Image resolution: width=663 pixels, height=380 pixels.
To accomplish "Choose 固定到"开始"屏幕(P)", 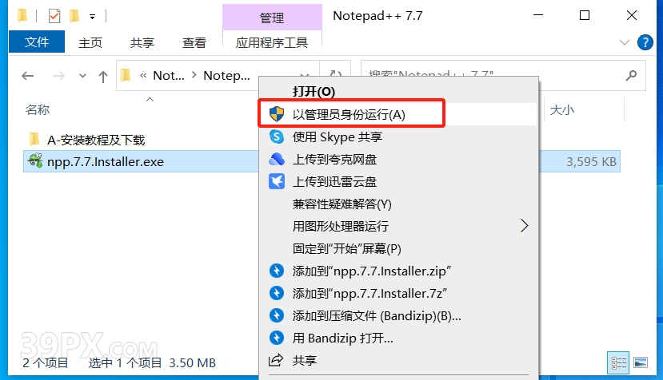I will coord(347,248).
